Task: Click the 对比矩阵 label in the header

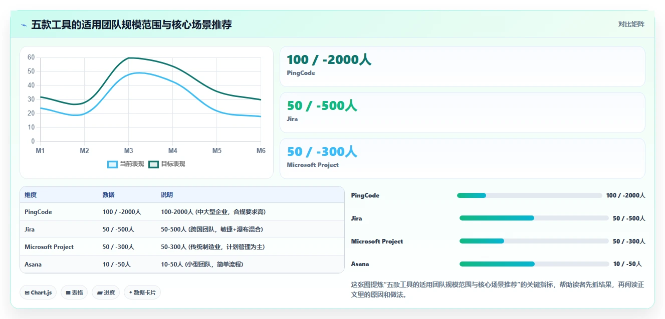Action: 631,24
